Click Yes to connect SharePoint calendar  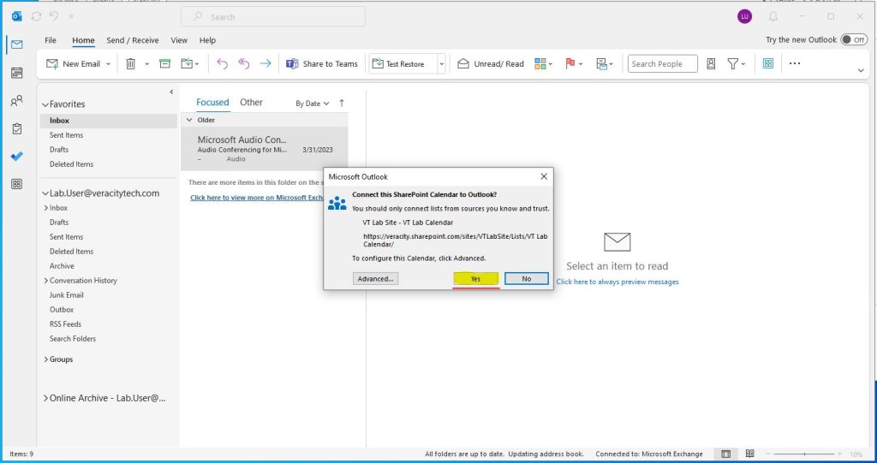pos(475,279)
